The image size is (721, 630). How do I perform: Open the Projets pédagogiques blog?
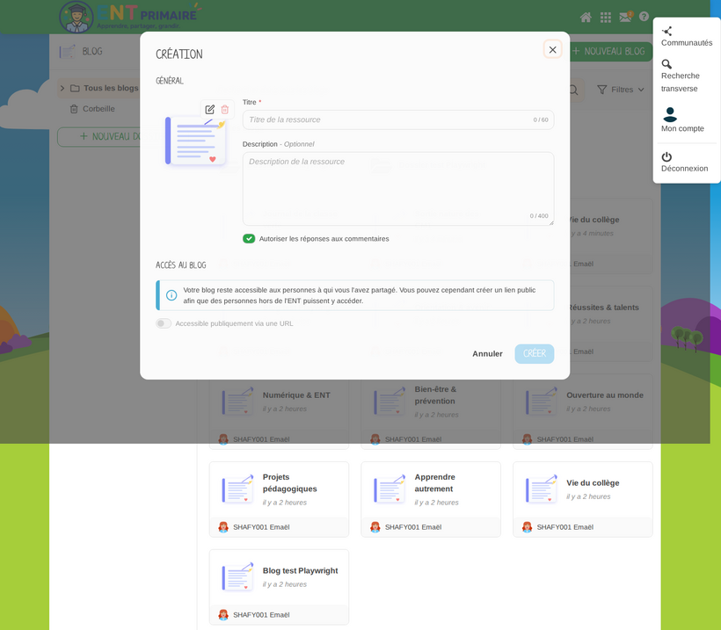(279, 499)
